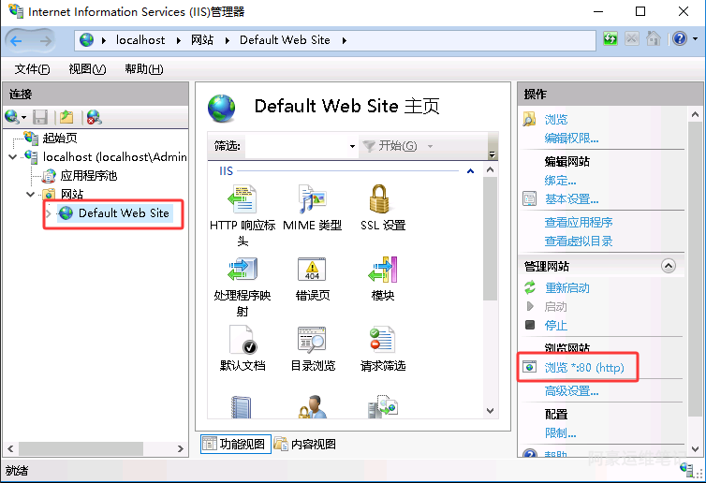The image size is (706, 483).
Task: Click the up-folder icon in 连接 toolbar
Action: 66,118
